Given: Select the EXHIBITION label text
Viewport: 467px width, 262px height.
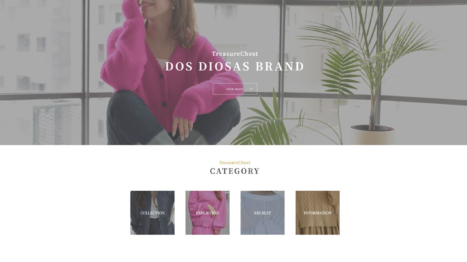Looking at the screenshot, I should click(x=208, y=213).
